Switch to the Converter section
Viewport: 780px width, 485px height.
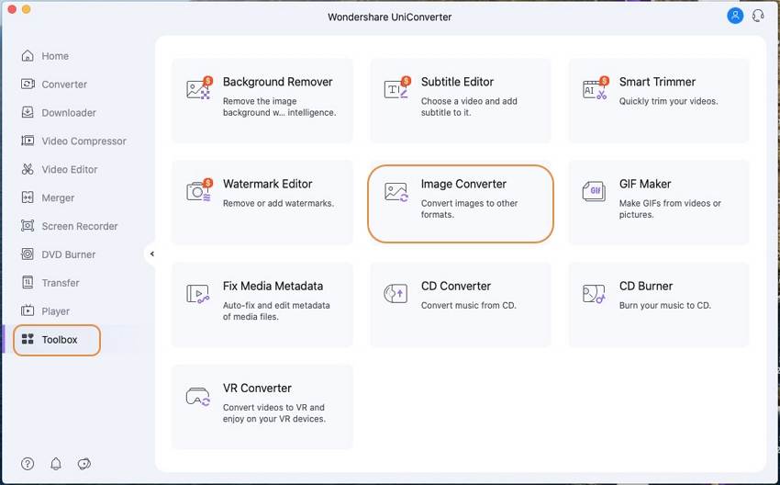pos(64,85)
